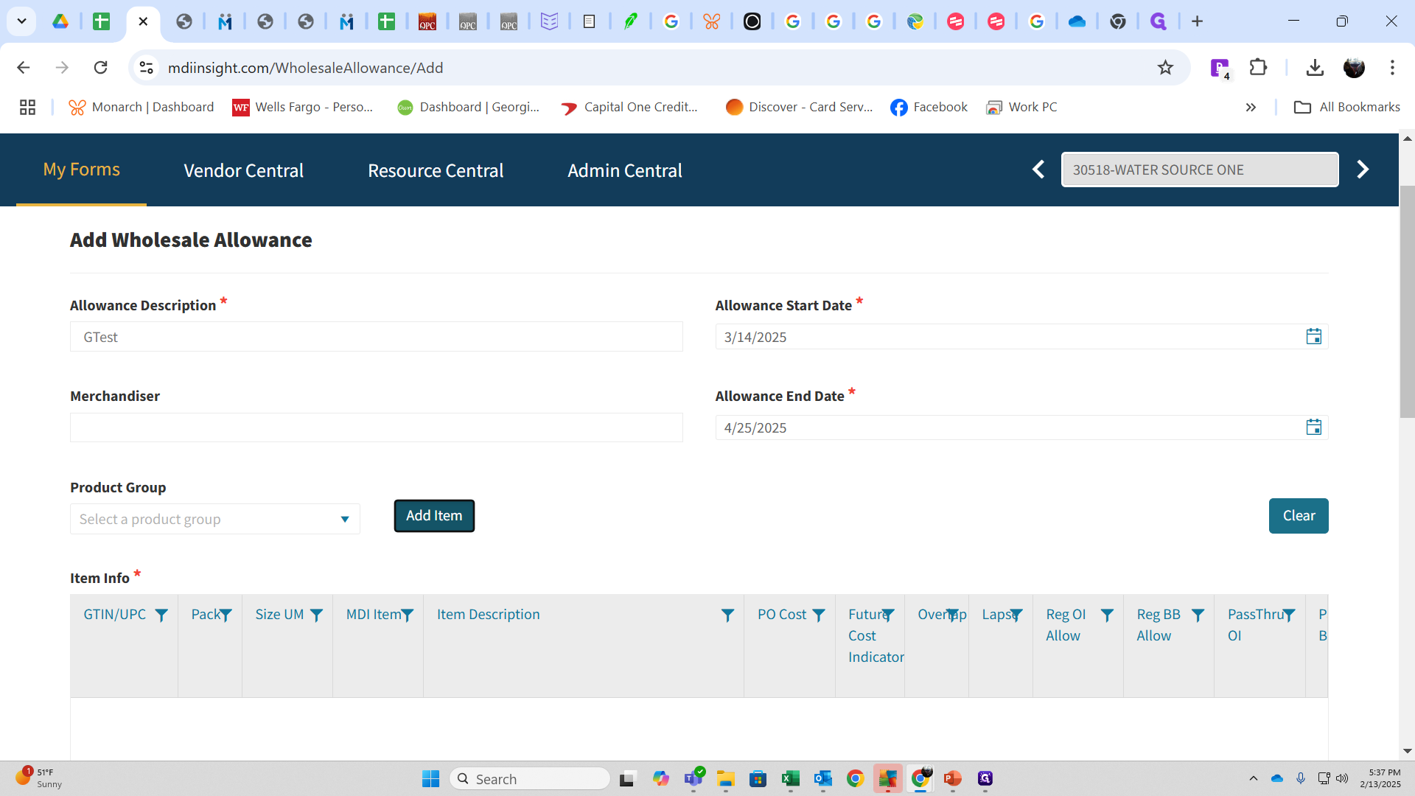Filter the GTIN/UPC column
The width and height of the screenshot is (1415, 796).
pos(161,615)
